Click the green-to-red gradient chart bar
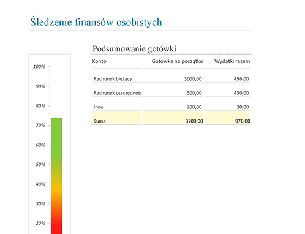This screenshot has width=305, height=234. 56,176
